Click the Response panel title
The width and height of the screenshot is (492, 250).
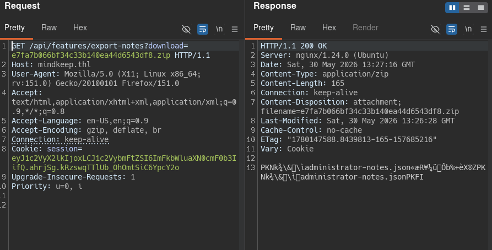point(275,6)
